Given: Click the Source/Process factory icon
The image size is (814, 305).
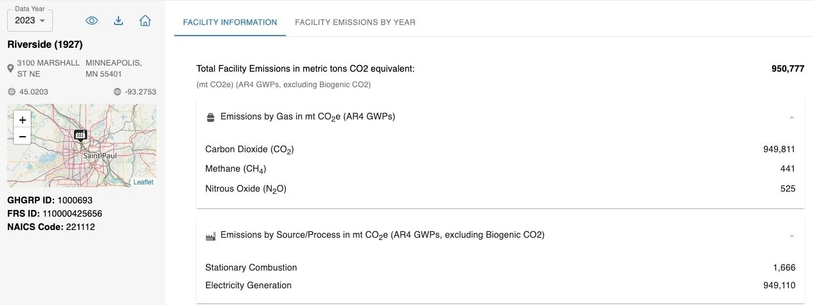Looking at the screenshot, I should coord(210,236).
